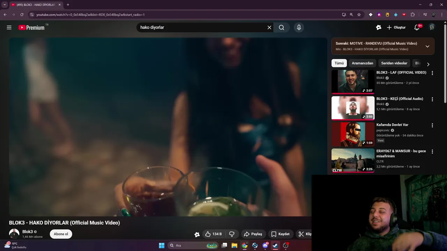Open BLOK3 - KEÇİ video thumbnail

(x=353, y=108)
